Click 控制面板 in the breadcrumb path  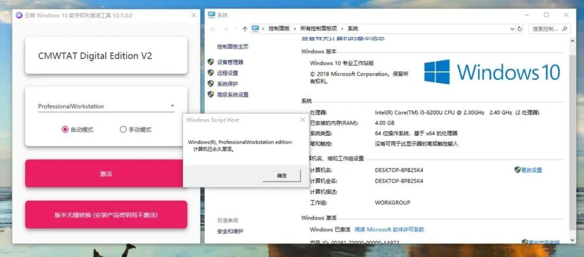[x=279, y=28]
